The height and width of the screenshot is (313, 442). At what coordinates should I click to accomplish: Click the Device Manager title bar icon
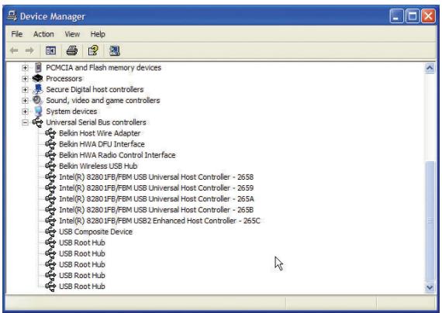(12, 16)
